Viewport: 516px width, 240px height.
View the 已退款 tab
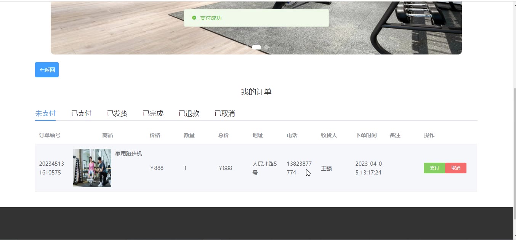(x=189, y=113)
